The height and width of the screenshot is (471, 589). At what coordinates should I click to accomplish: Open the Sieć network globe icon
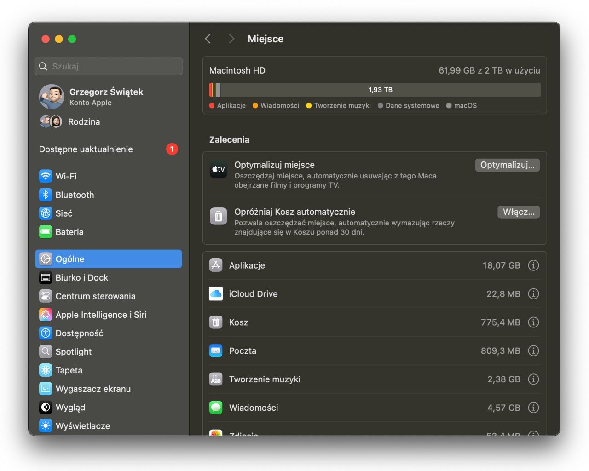(x=46, y=213)
